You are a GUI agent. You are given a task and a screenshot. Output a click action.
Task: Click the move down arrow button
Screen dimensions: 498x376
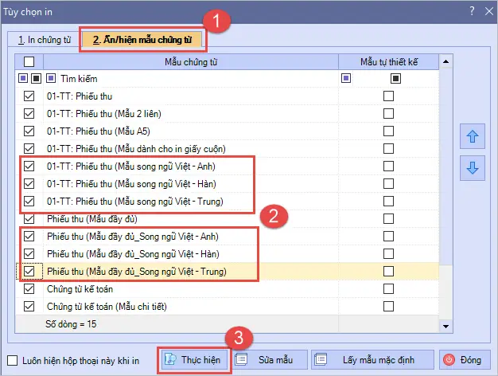click(473, 168)
